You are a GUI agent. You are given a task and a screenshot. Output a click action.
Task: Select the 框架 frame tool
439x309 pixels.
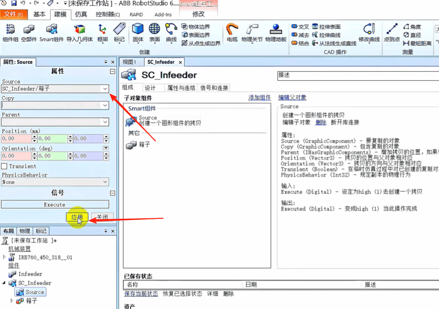tap(102, 33)
